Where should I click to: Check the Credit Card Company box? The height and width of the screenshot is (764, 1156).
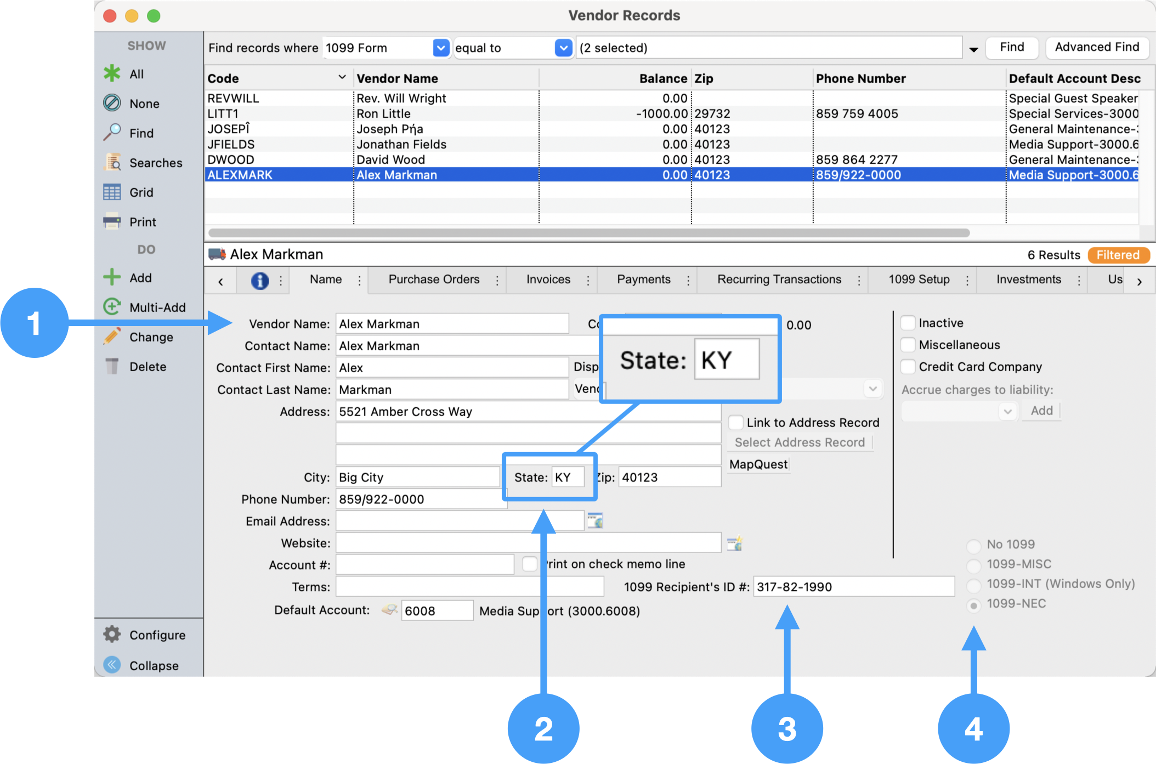(908, 367)
